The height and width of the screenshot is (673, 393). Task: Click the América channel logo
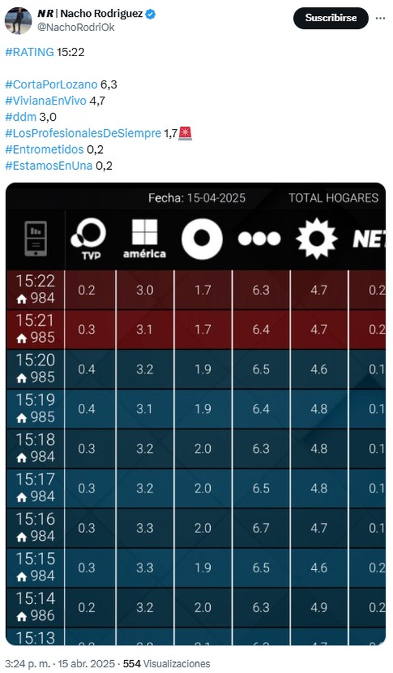144,239
